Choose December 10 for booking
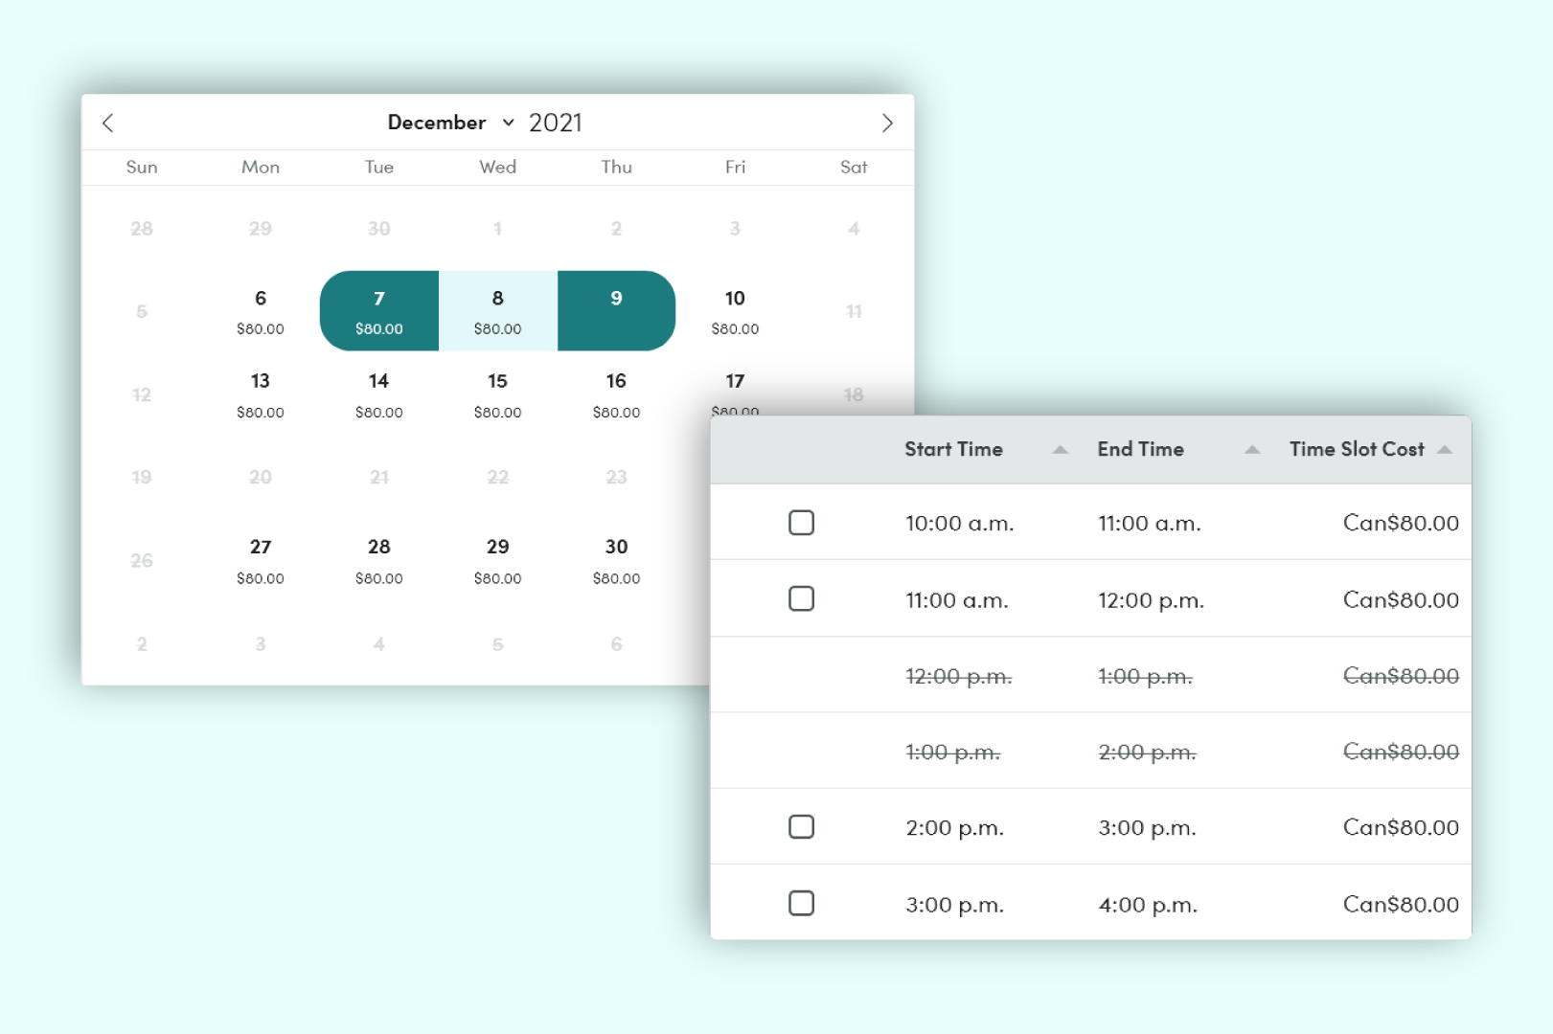Screen dimensions: 1553x1034 (x=735, y=310)
